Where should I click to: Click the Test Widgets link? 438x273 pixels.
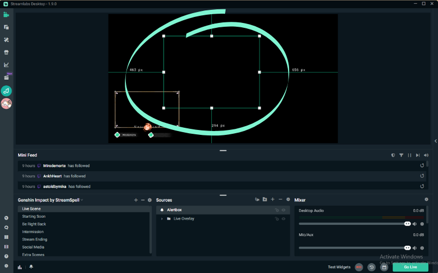click(339, 267)
